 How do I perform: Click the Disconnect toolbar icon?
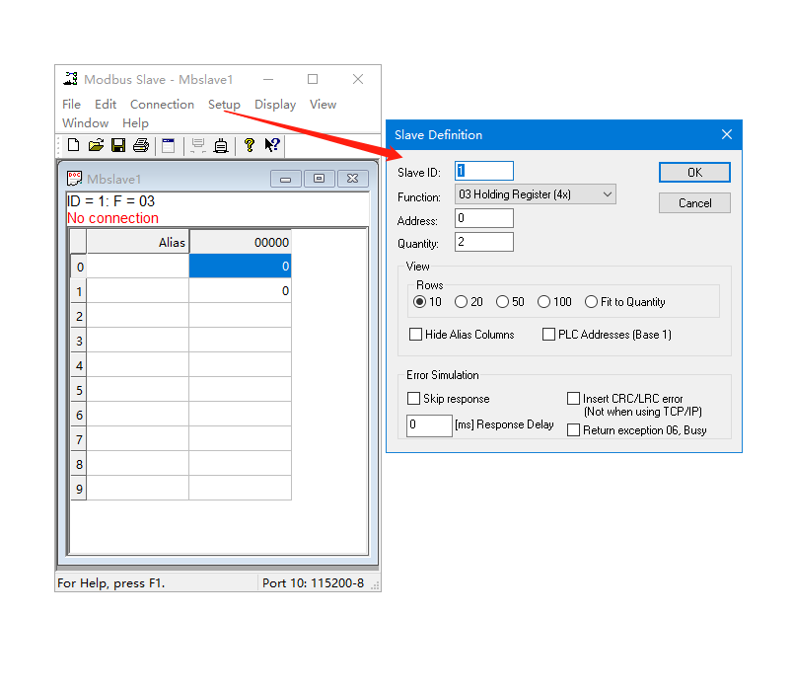point(221,146)
